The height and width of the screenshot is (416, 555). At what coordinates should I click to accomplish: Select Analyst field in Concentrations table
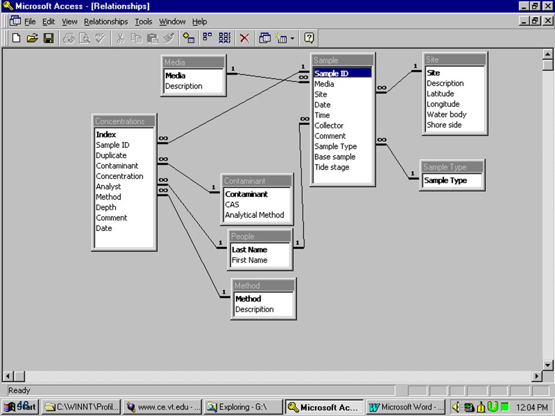click(x=124, y=187)
